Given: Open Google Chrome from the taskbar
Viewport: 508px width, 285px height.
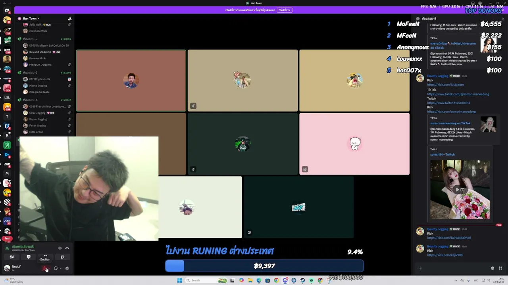Looking at the screenshot, I should [276, 280].
